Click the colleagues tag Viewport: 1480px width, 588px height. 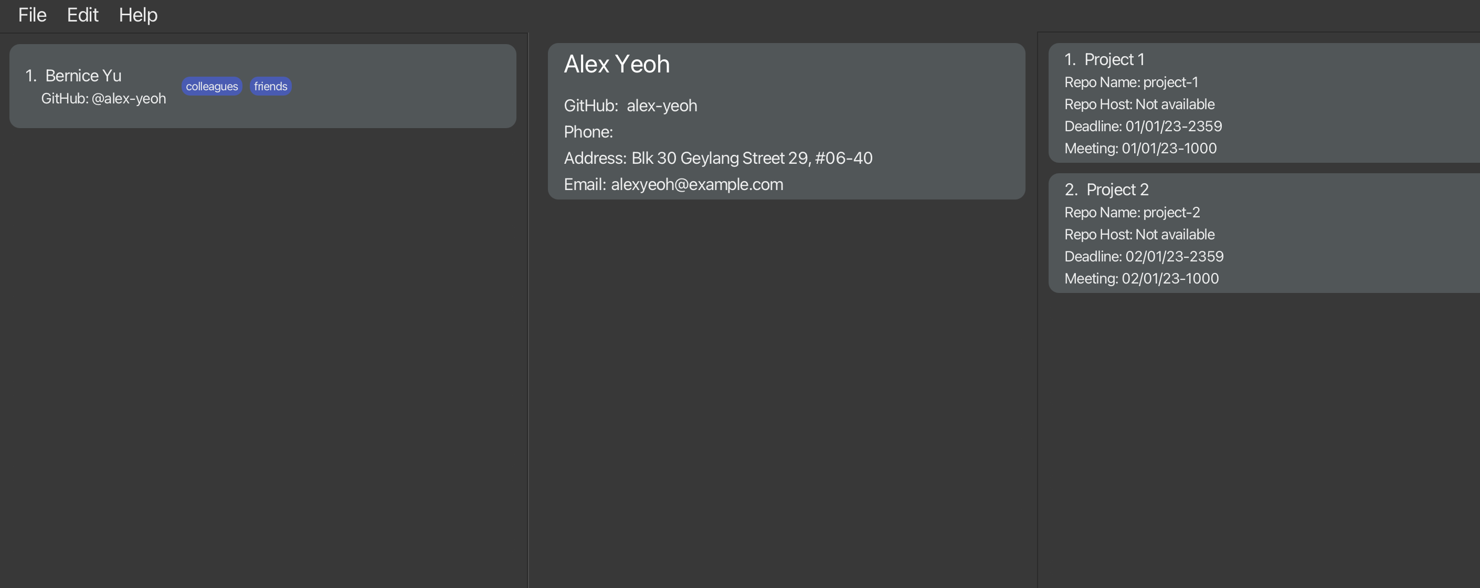(212, 86)
